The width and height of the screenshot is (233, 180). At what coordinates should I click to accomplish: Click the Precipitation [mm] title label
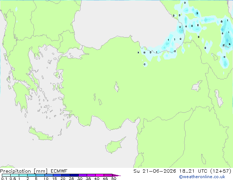tap(24, 171)
